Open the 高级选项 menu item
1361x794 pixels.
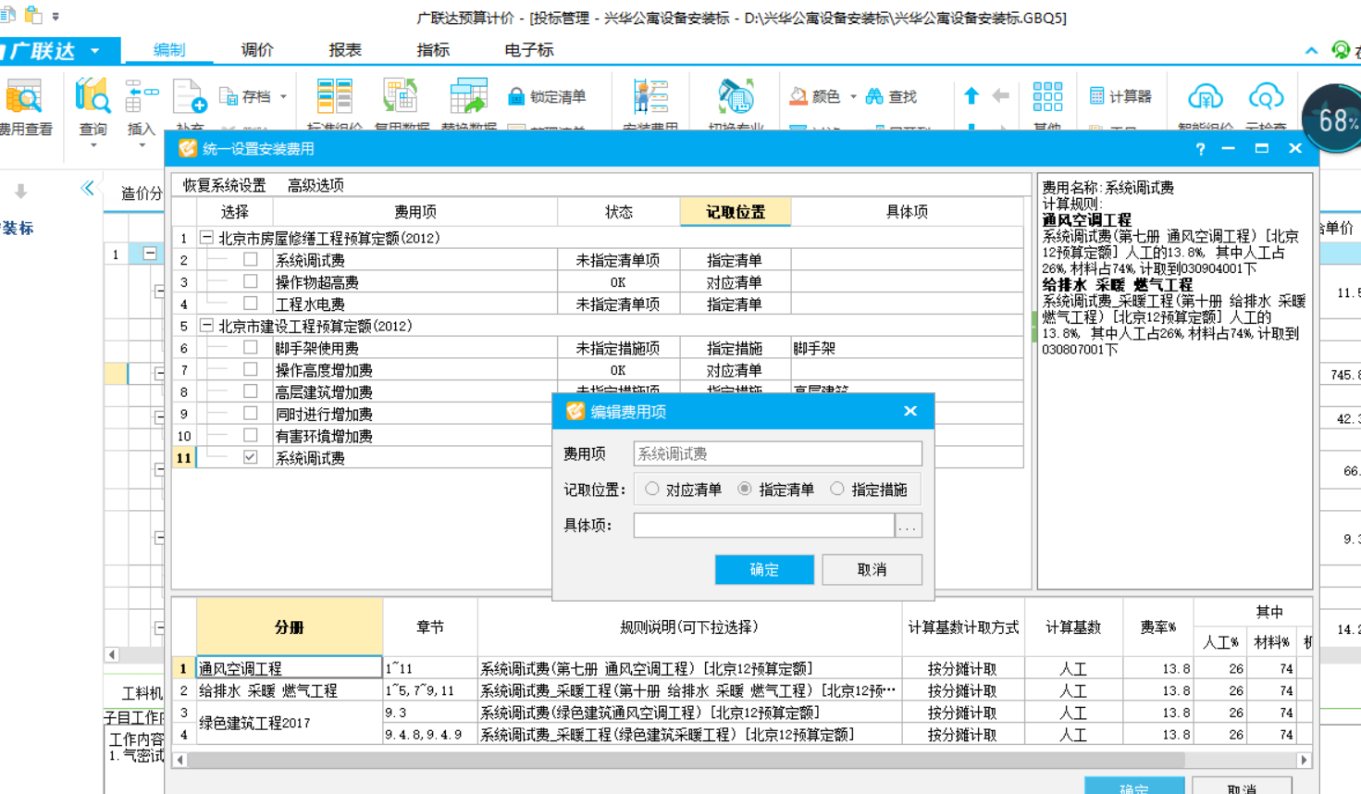click(316, 185)
